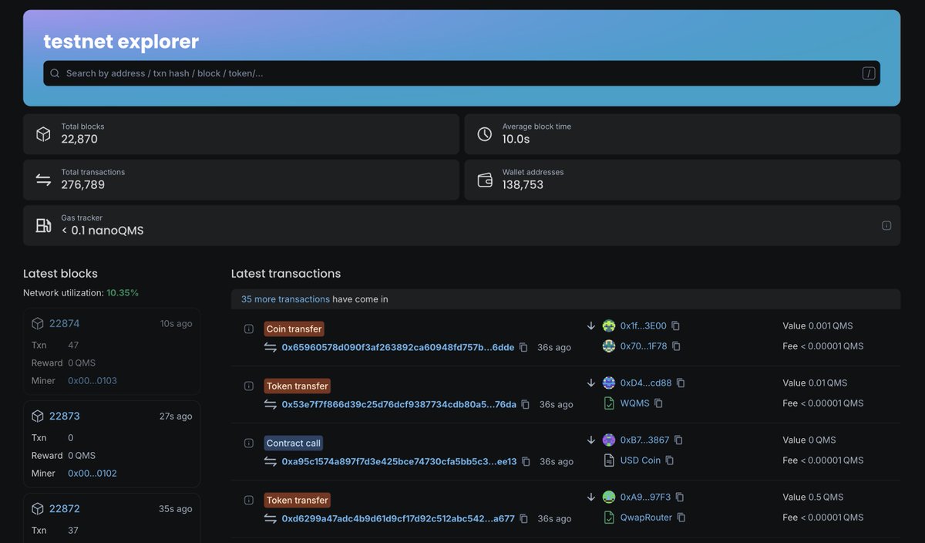This screenshot has width=925, height=543.
Task: Click the wallet addresses value 138,753
Action: coord(523,185)
